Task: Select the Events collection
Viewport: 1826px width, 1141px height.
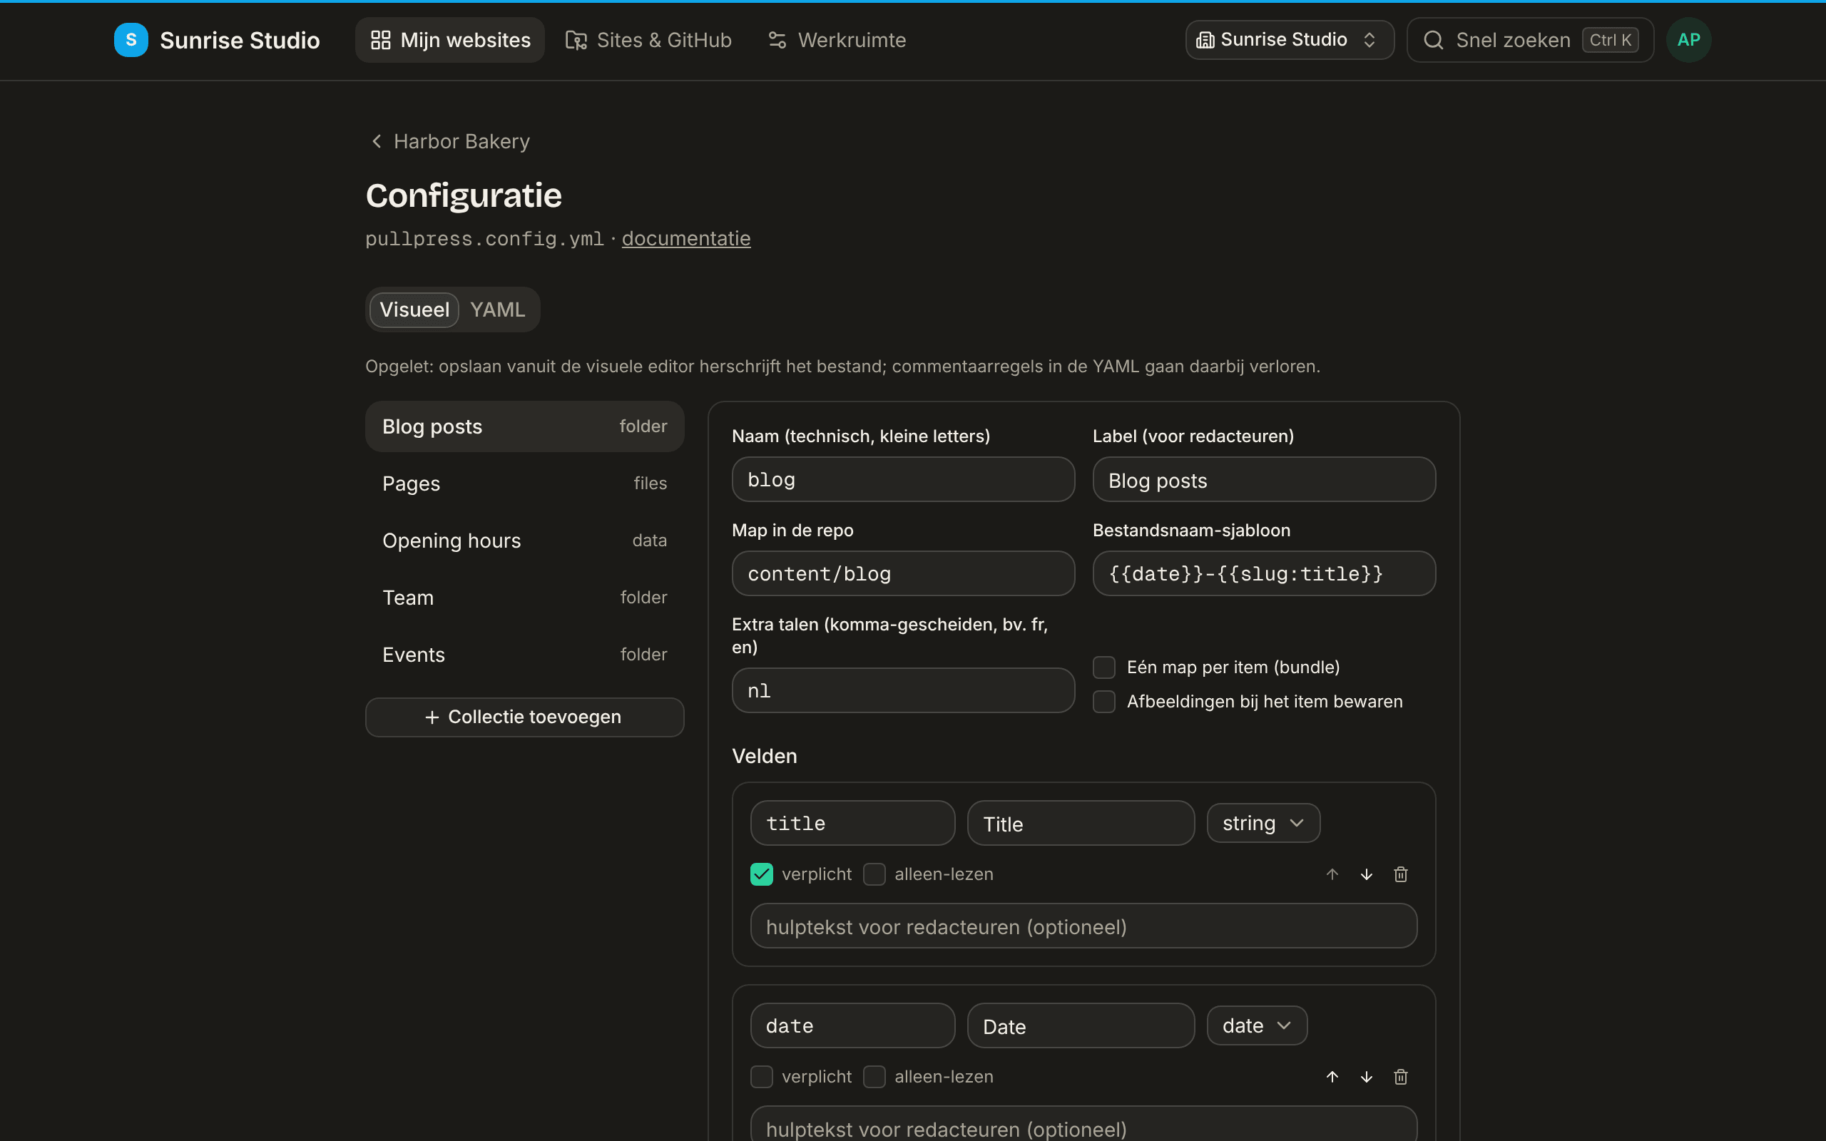Action: click(524, 655)
